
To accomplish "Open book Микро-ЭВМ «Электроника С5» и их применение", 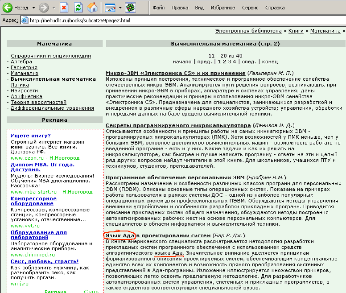I will coord(175,73).
